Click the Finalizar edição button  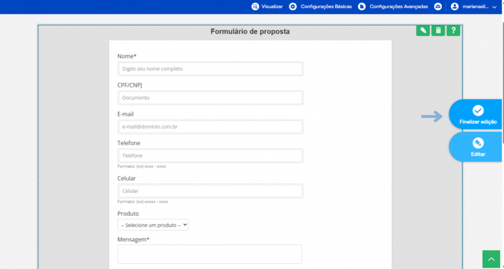(x=476, y=115)
